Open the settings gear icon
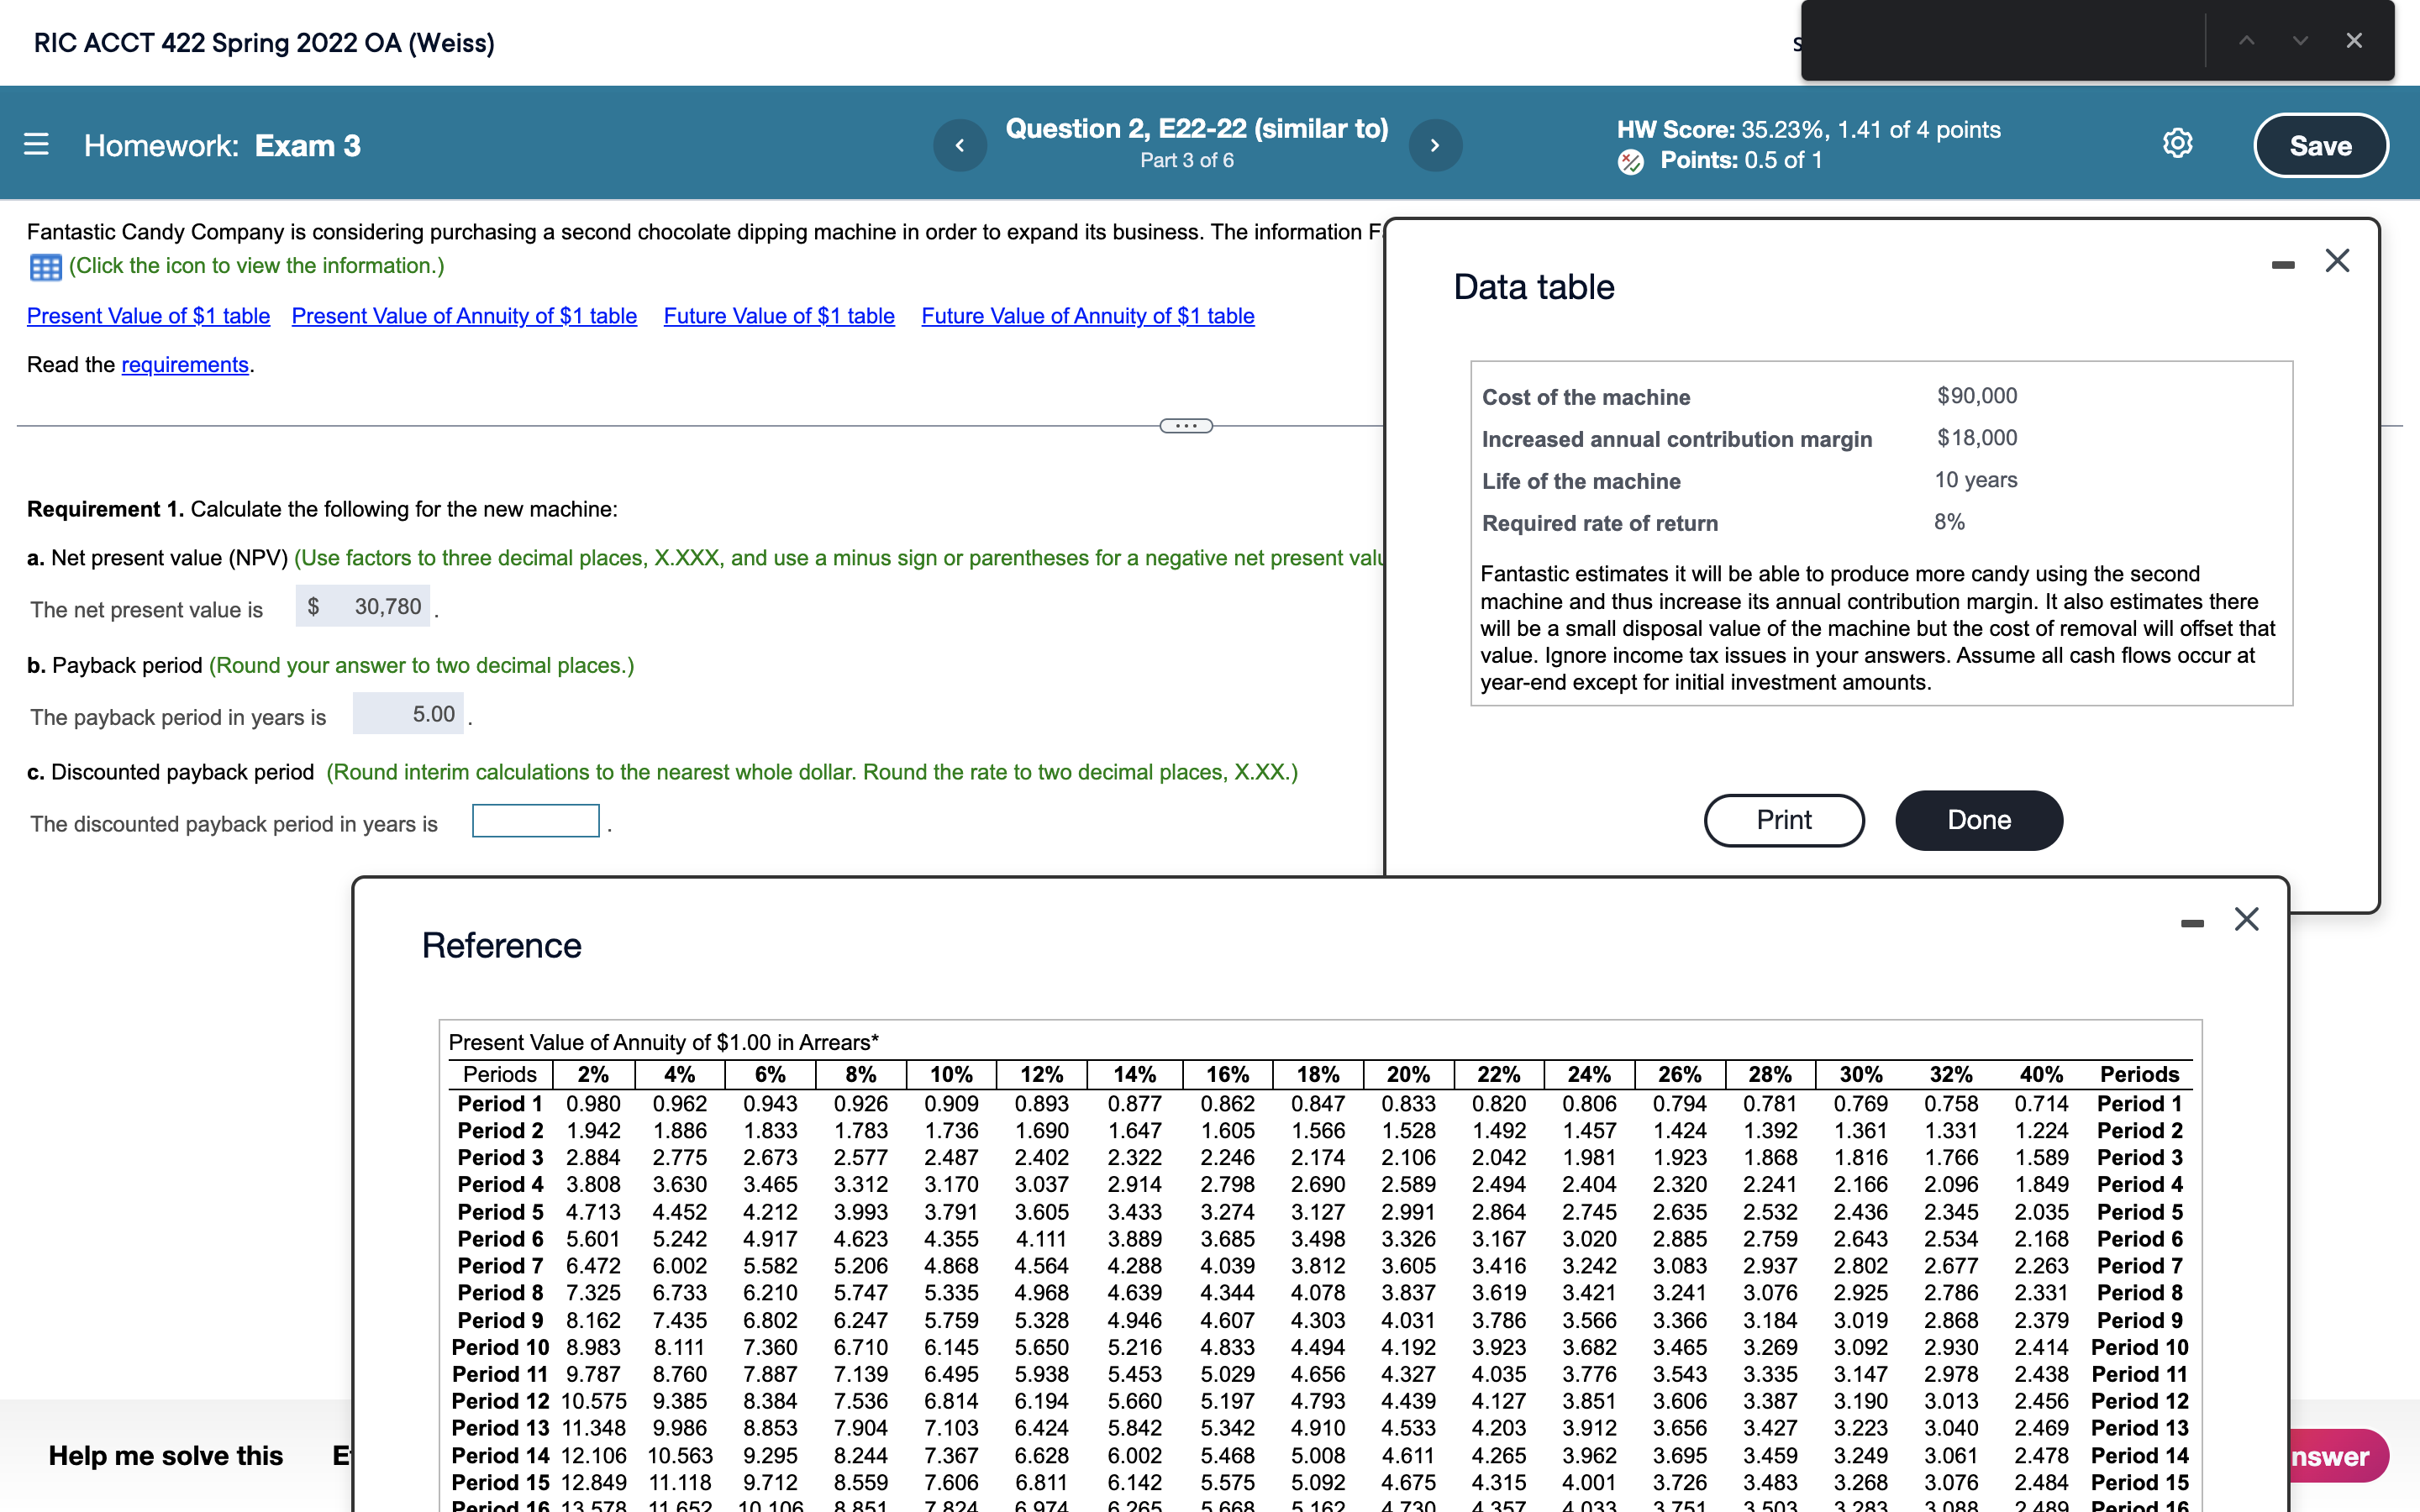The image size is (2420, 1512). [2177, 144]
